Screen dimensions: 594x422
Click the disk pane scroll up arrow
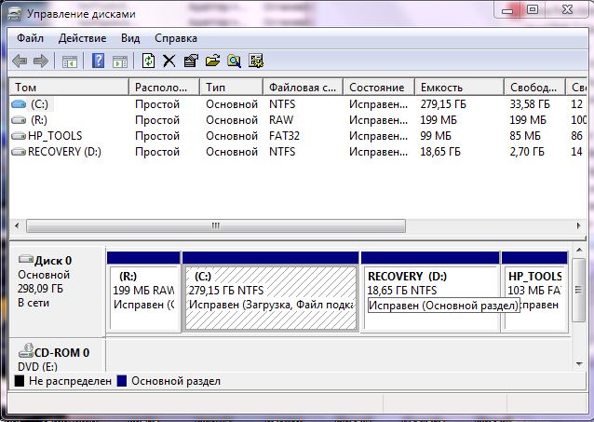click(x=579, y=250)
